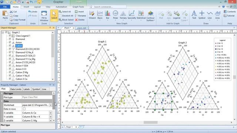Click the Undo arrow in Undo group

(x=30, y=11)
